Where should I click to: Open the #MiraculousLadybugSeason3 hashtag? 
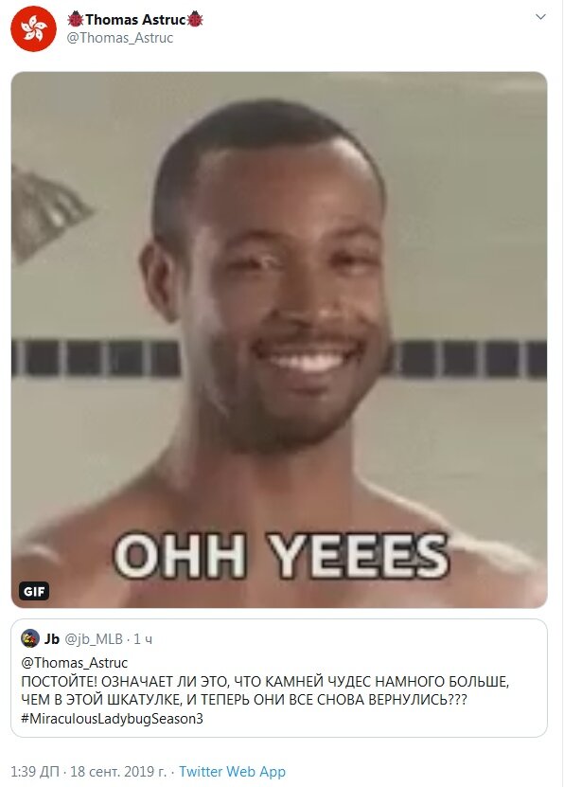pyautogui.click(x=112, y=719)
